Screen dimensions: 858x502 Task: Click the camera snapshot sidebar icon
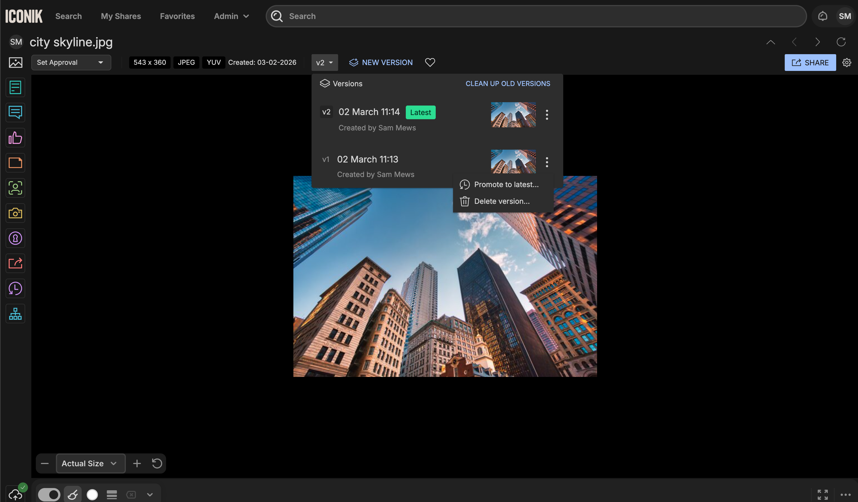pos(15,213)
